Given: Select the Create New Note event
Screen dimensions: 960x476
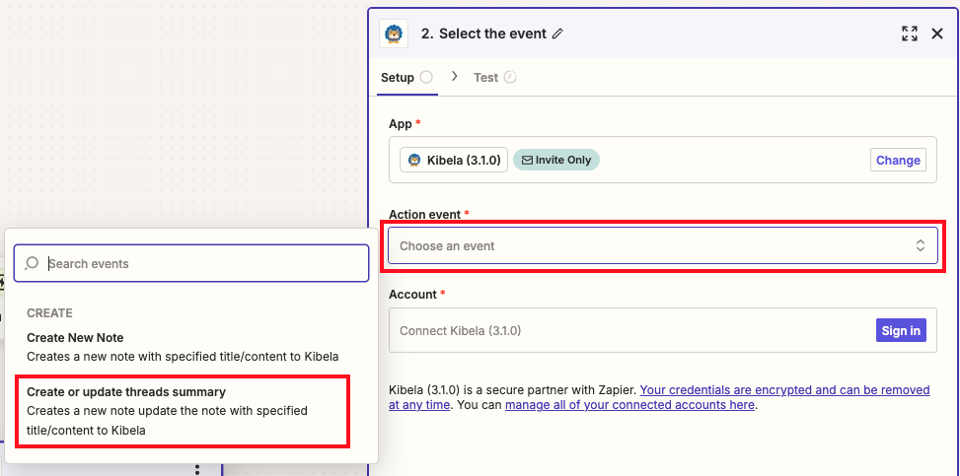Looking at the screenshot, I should [x=183, y=347].
